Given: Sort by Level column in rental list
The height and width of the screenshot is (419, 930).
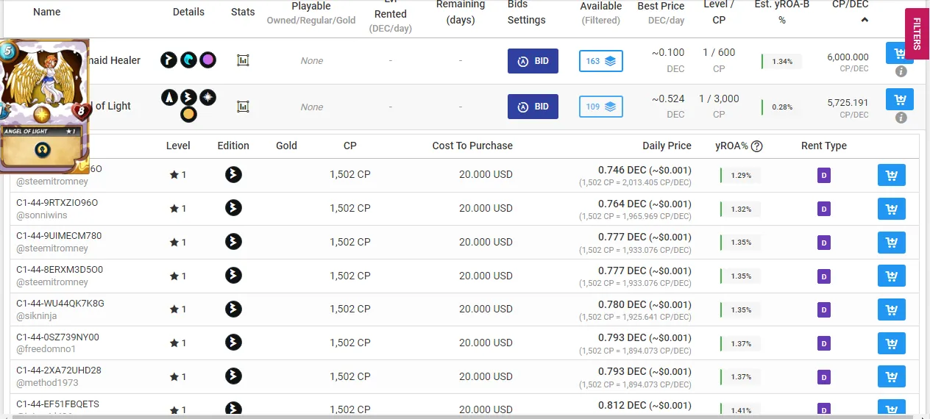Looking at the screenshot, I should point(178,146).
